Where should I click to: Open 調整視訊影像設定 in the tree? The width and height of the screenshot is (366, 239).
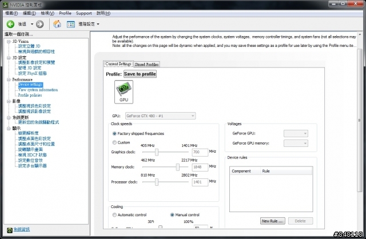click(34, 111)
